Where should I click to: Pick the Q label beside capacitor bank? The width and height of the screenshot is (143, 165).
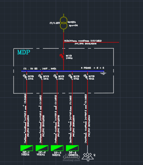click(x=94, y=155)
